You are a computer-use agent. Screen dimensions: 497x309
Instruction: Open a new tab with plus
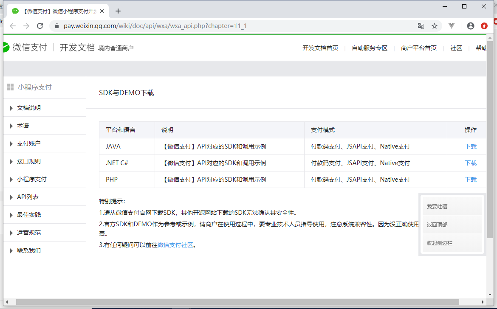coord(118,11)
